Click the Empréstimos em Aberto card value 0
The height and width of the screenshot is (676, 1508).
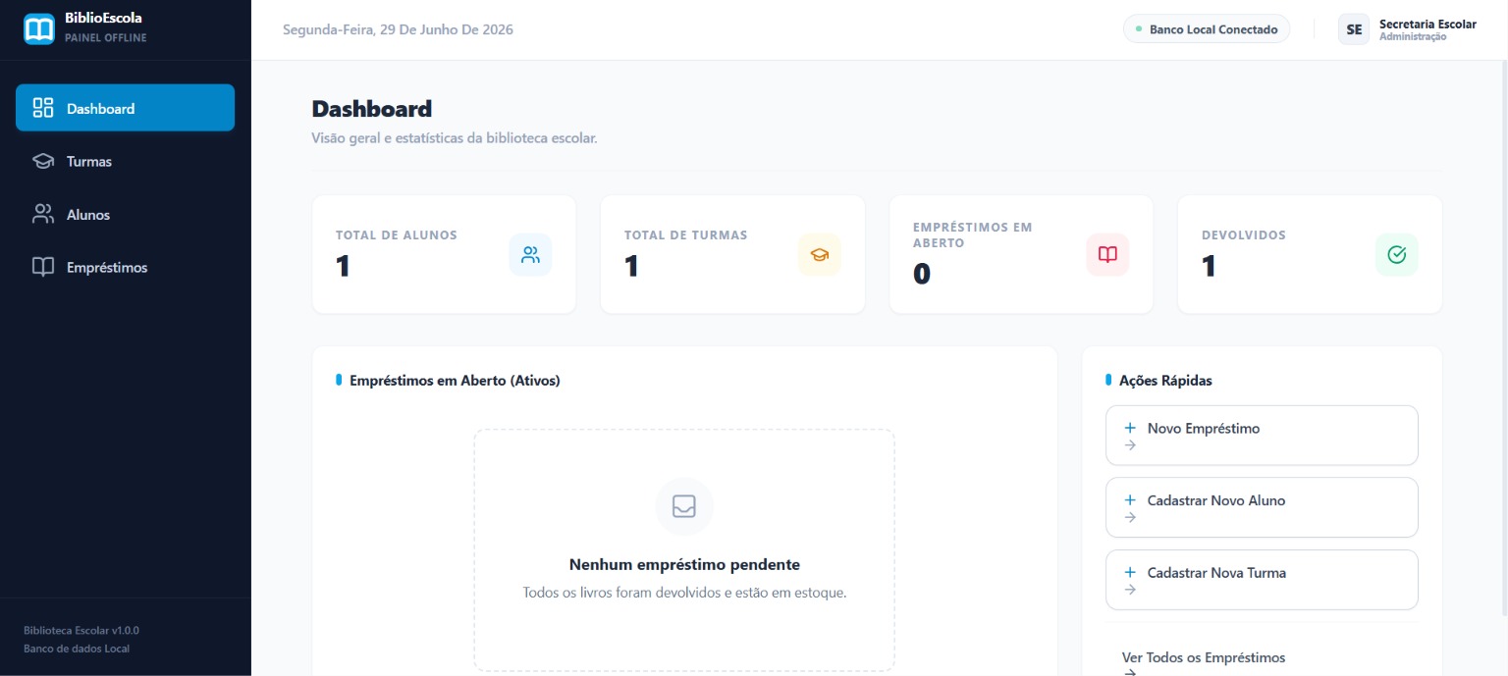point(921,274)
